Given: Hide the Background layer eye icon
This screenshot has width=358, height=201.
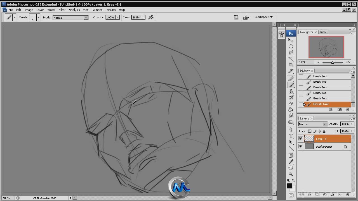Looking at the screenshot, I should (x=301, y=147).
